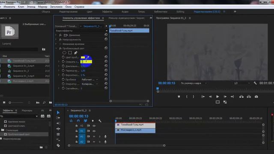Reset the Период проблеска parameter
Screen dimensions: 274x154
click(106, 70)
